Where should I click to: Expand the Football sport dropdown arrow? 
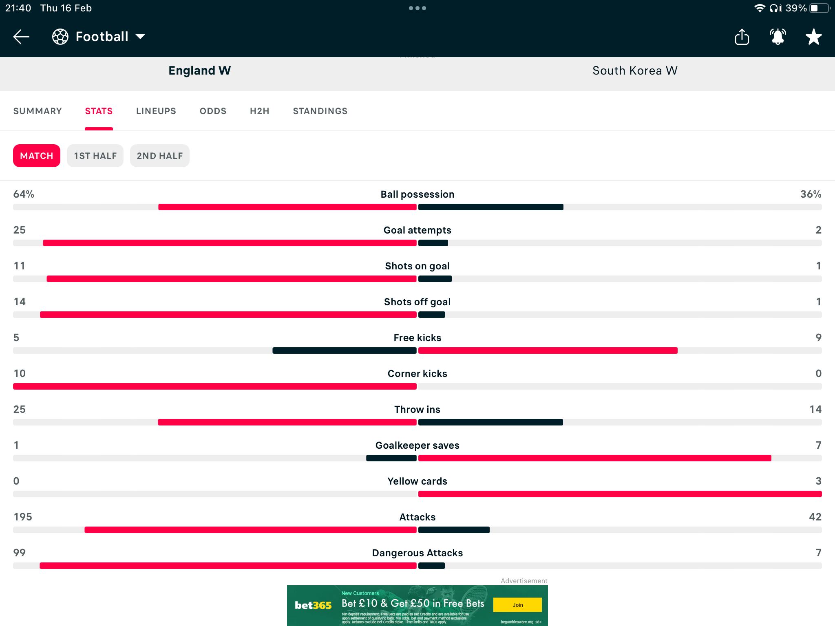tap(140, 37)
